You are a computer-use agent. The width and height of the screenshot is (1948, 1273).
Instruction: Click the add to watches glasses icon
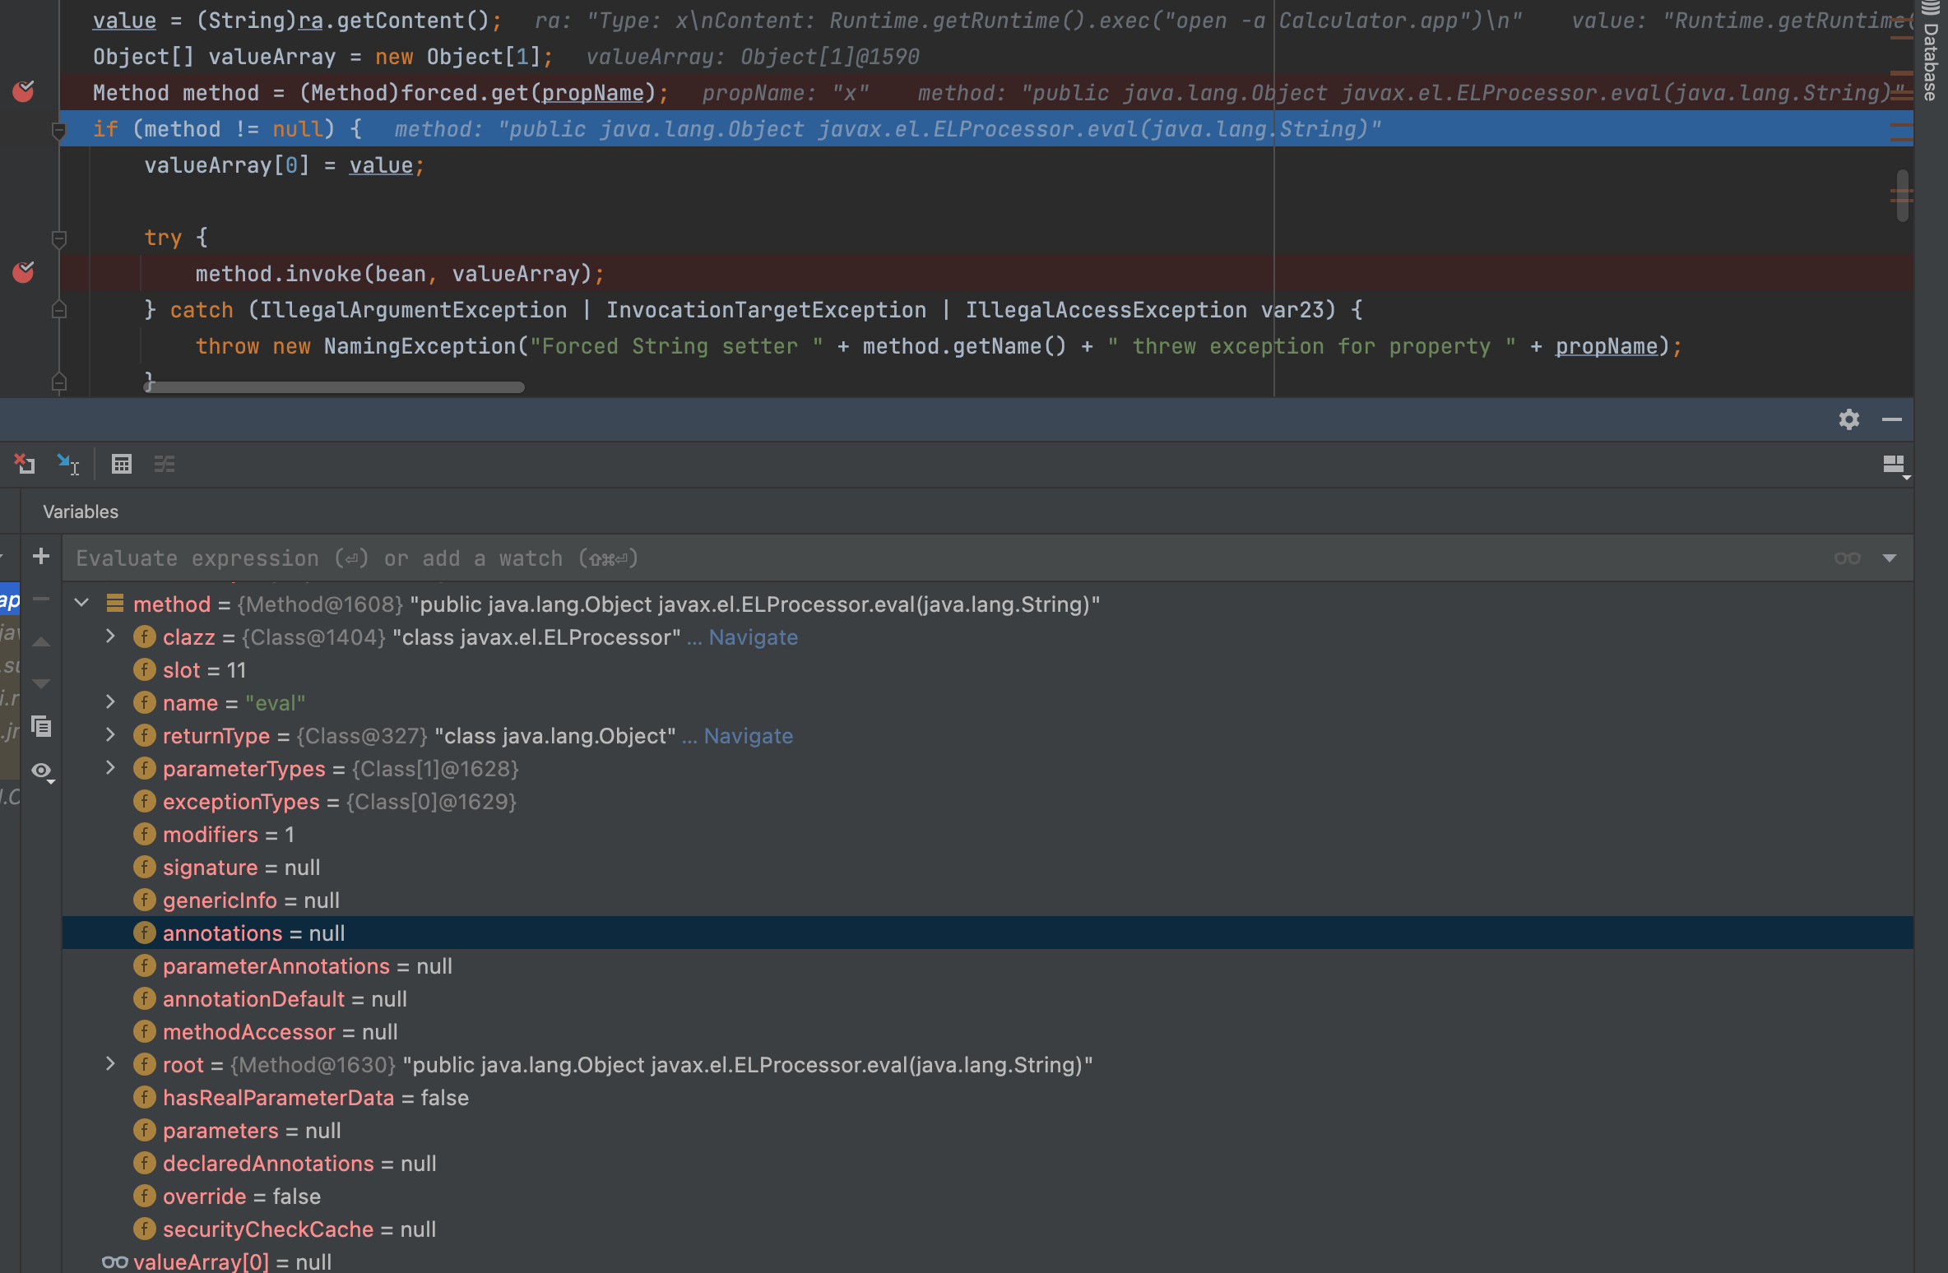(x=1847, y=558)
